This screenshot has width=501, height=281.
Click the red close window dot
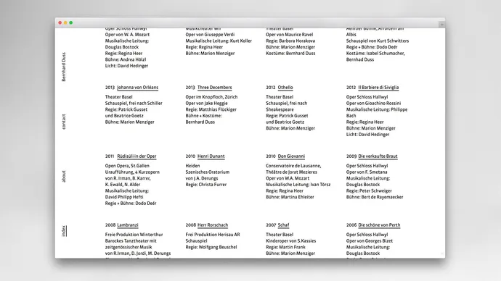click(60, 22)
